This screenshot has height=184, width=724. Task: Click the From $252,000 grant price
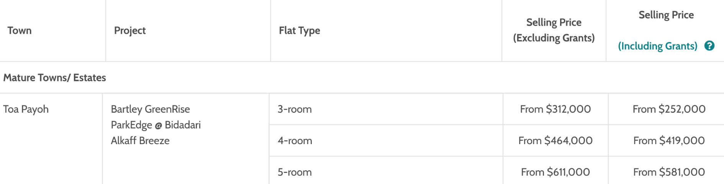coord(669,109)
